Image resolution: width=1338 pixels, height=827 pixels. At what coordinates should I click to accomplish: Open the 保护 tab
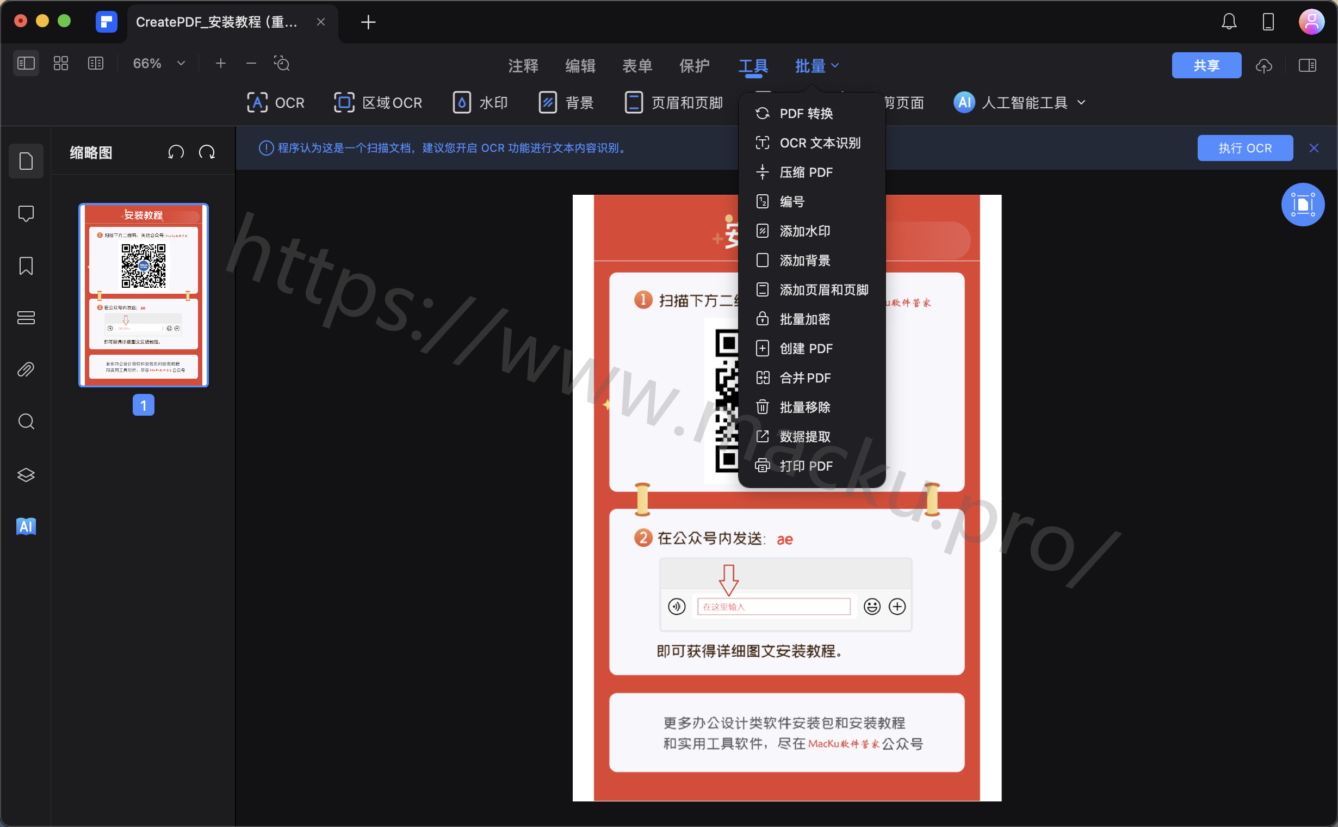[694, 66]
